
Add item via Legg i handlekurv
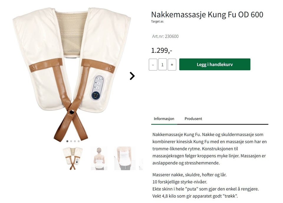215,64
